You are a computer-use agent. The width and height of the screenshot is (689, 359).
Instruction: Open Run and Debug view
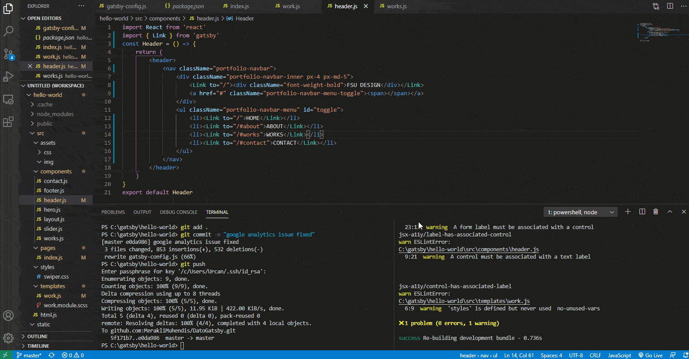tap(8, 76)
